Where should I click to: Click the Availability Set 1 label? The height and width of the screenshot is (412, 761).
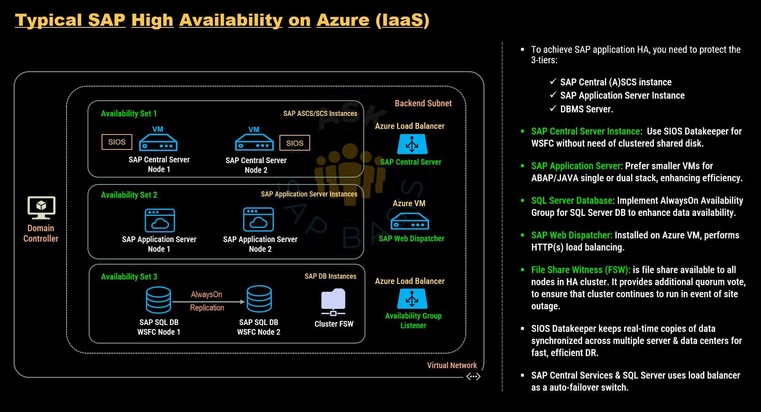129,114
